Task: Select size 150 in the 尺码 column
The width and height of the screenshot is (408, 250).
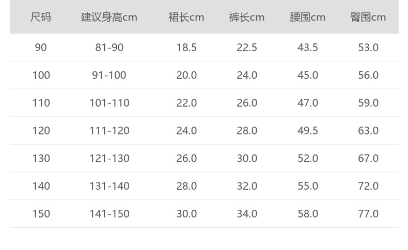Action: pyautogui.click(x=41, y=214)
